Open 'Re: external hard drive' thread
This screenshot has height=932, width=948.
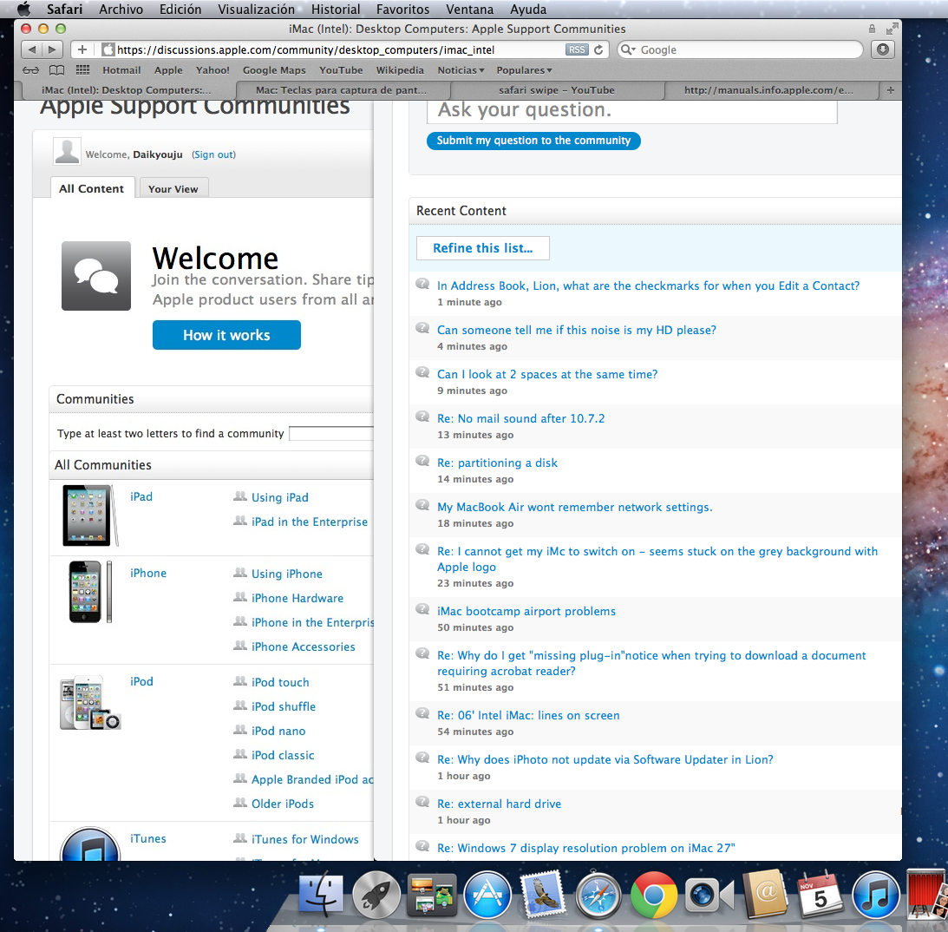[500, 804]
